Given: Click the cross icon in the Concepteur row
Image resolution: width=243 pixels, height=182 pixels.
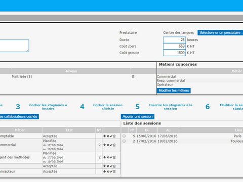Looking at the screenshot, I should pyautogui.click(x=108, y=171).
